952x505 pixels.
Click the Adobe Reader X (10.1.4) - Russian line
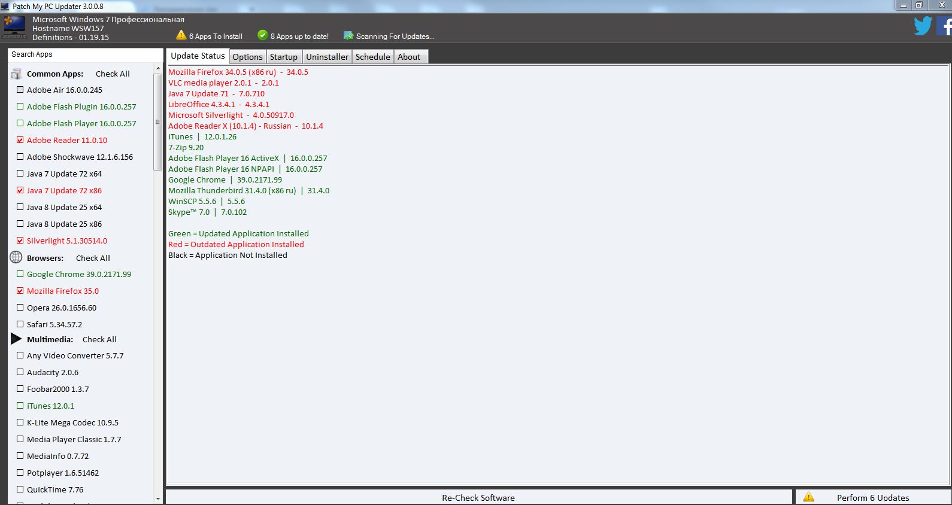pos(245,126)
